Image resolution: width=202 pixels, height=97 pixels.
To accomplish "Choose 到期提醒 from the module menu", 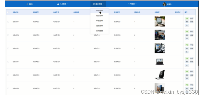I will click(x=100, y=31).
